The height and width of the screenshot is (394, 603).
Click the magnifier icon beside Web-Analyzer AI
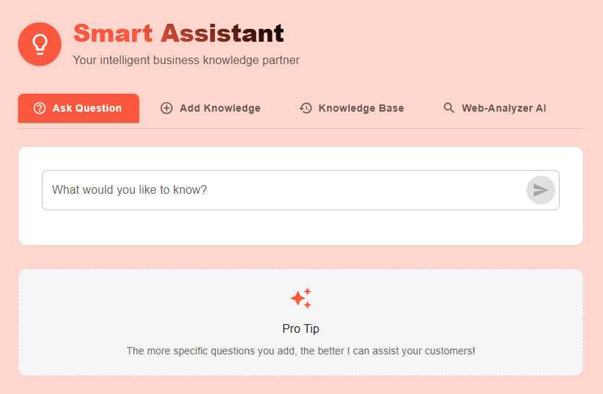click(449, 108)
